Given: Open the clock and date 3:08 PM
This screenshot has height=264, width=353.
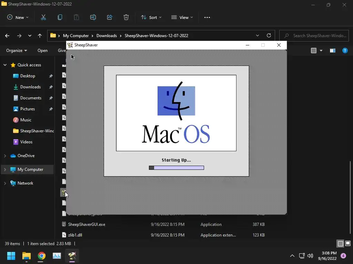Looking at the screenshot, I should 327,256.
